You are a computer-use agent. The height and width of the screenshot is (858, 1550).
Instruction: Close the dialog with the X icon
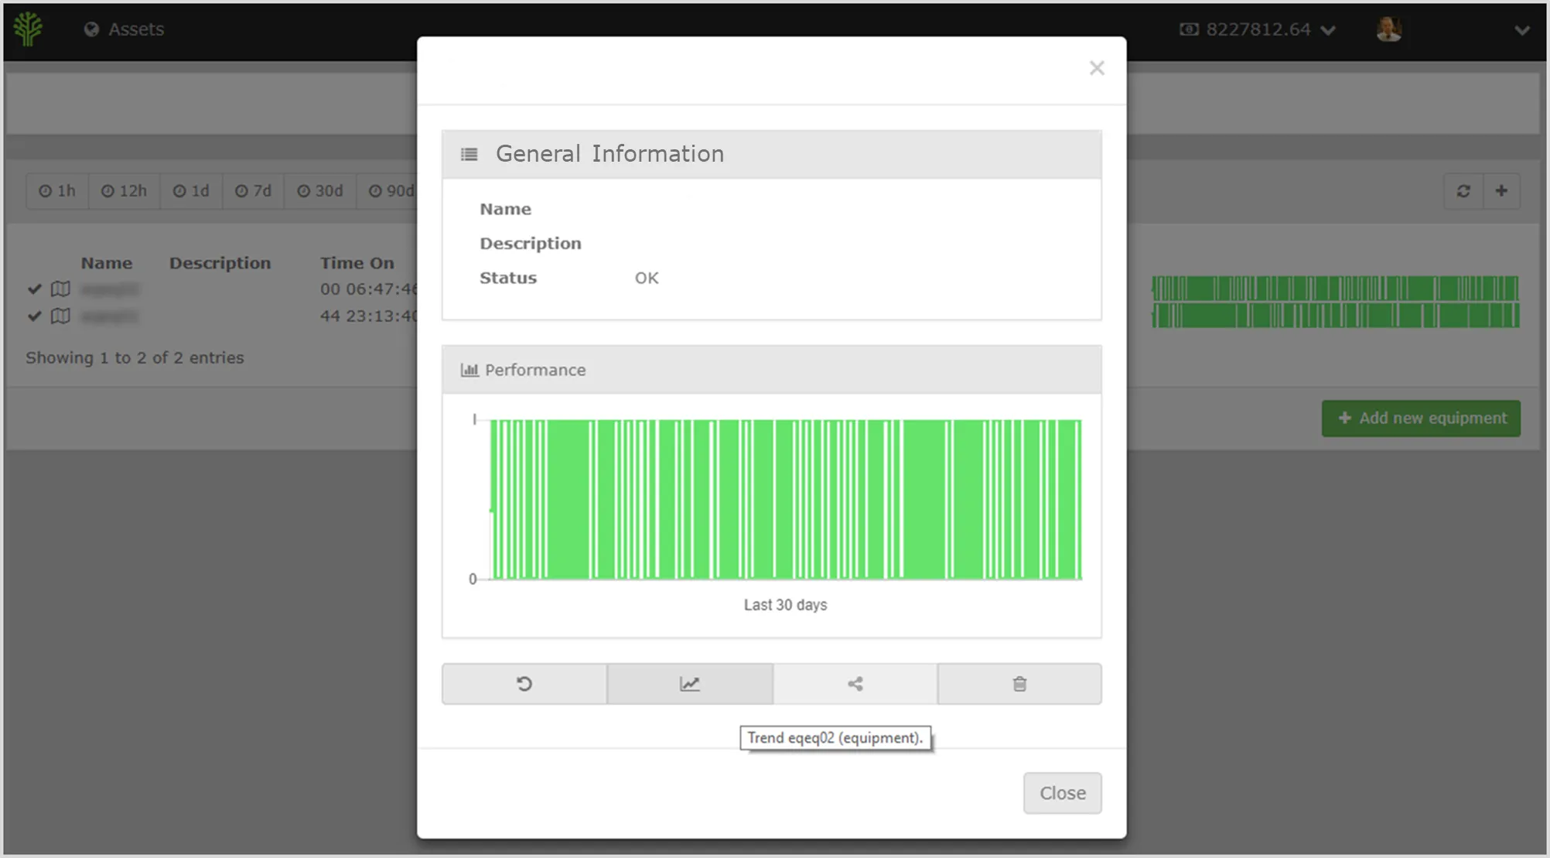(x=1096, y=68)
